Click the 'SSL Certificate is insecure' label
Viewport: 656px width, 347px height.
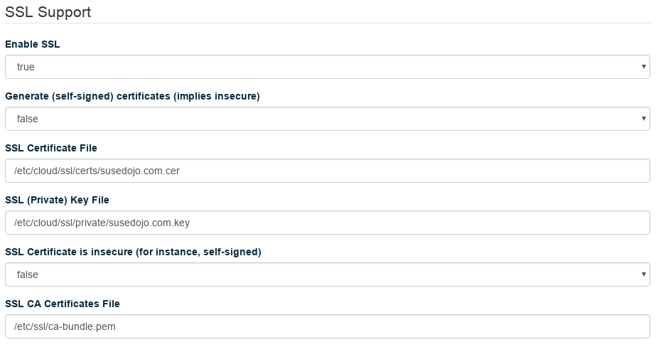[133, 252]
